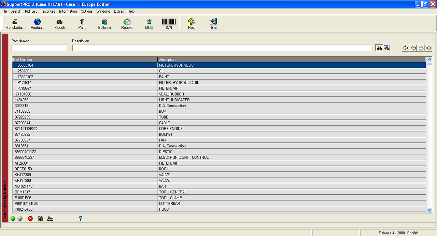Click the Description input field
Screen dimensions: 437x236
click(222, 48)
